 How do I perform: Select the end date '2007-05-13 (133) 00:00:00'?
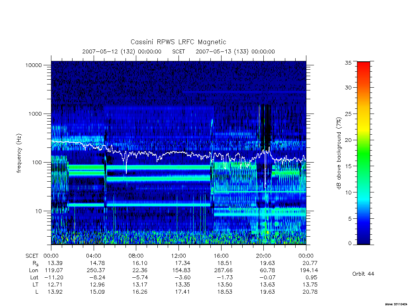click(x=235, y=51)
